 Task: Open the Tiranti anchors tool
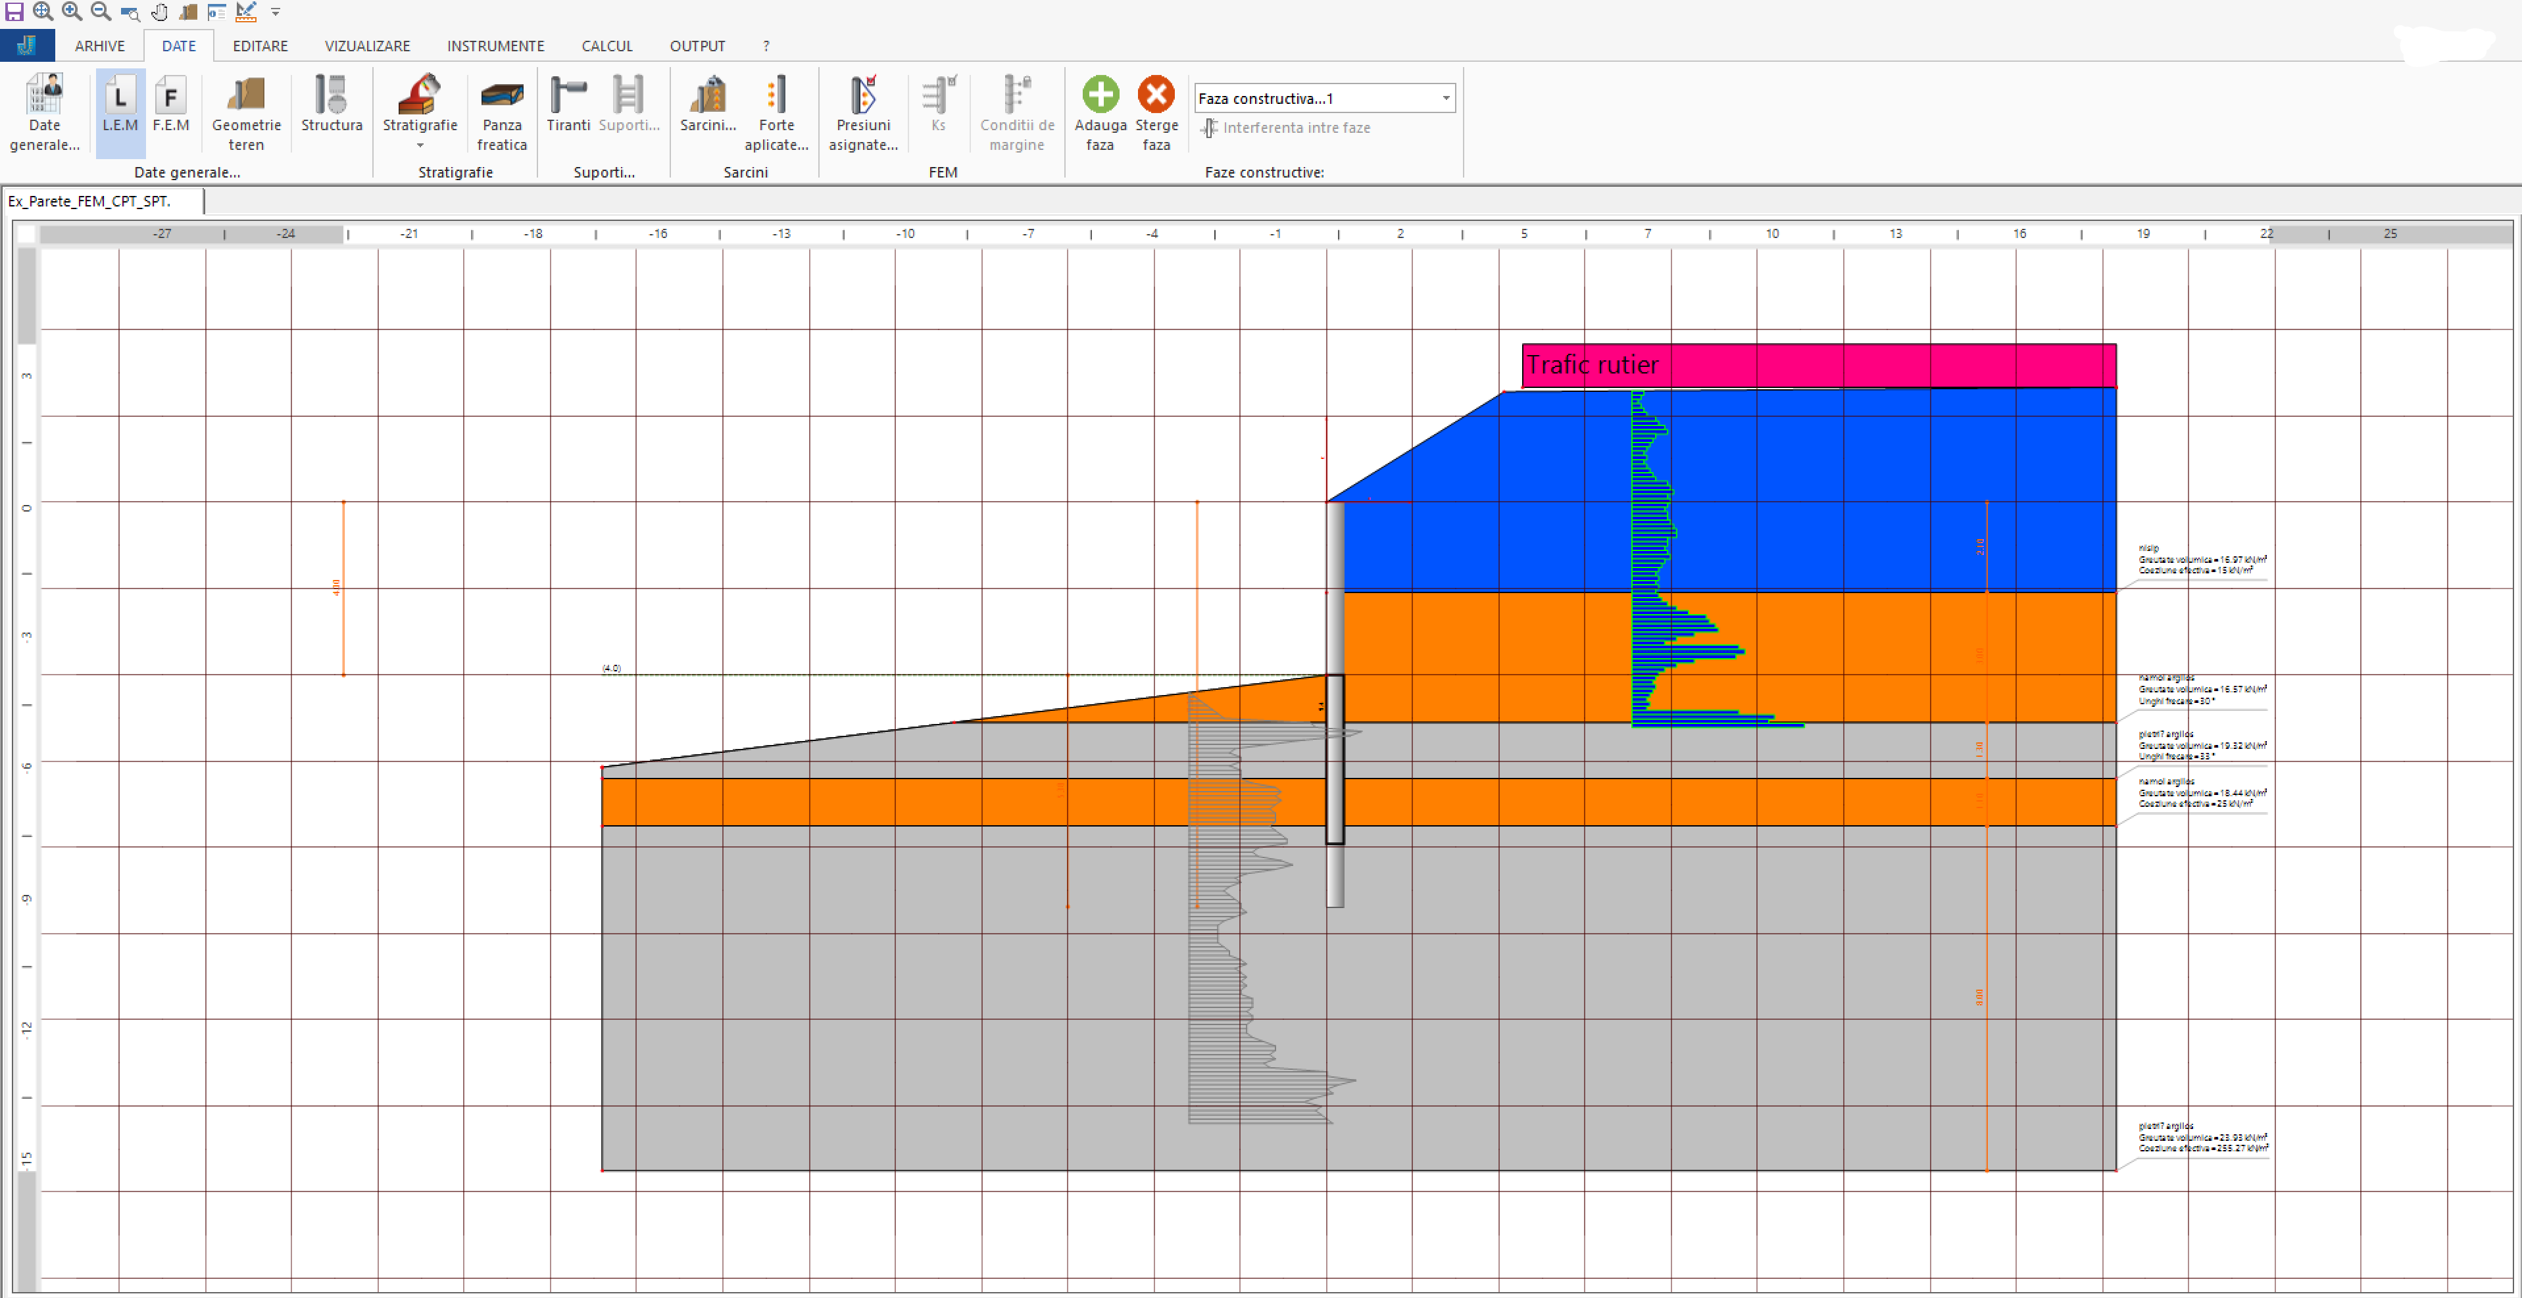point(568,104)
